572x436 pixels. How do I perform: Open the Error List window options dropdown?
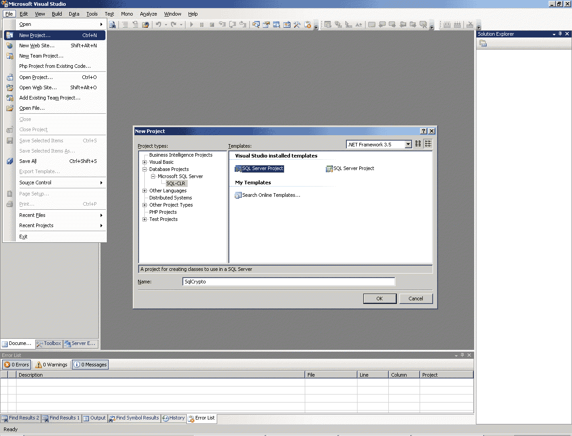[x=456, y=355]
